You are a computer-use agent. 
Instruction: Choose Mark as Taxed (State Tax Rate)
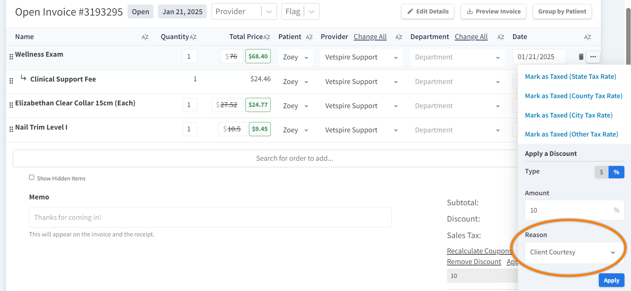(x=570, y=77)
